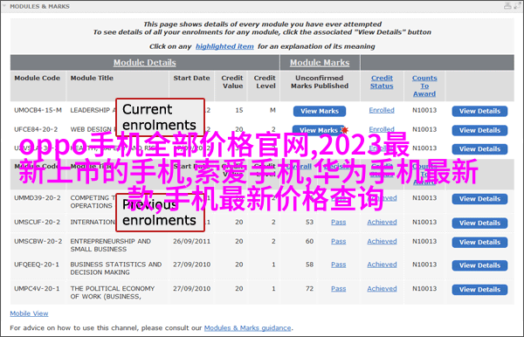Click N10013 award code in UMPC4V-20-1 row
Image resolution: width=524 pixels, height=337 pixels.
pyautogui.click(x=424, y=289)
